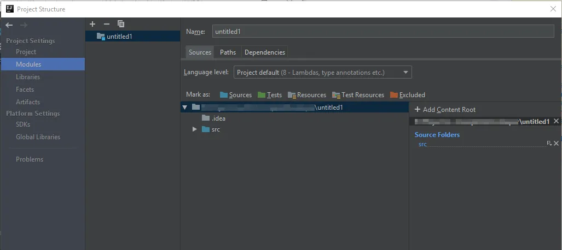Image resolution: width=562 pixels, height=250 pixels.
Task: Expand the src folder arrow
Action: (195, 129)
